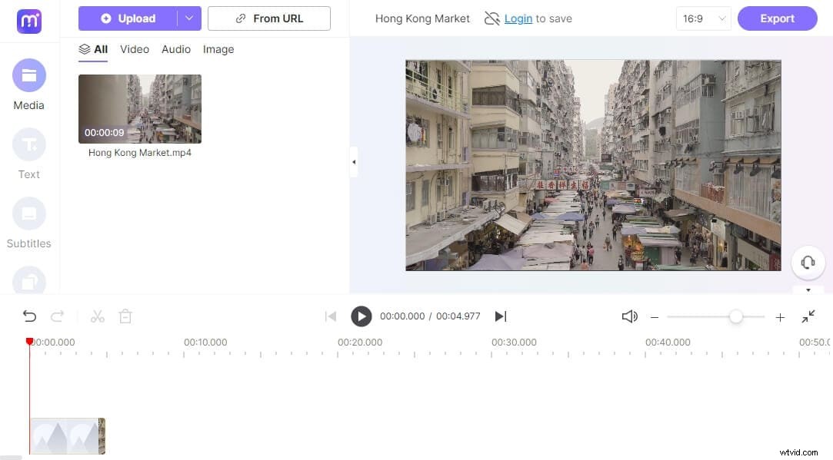Select the Hong Kong Market.mp4 thumbnail
The width and height of the screenshot is (833, 460).
click(x=139, y=108)
